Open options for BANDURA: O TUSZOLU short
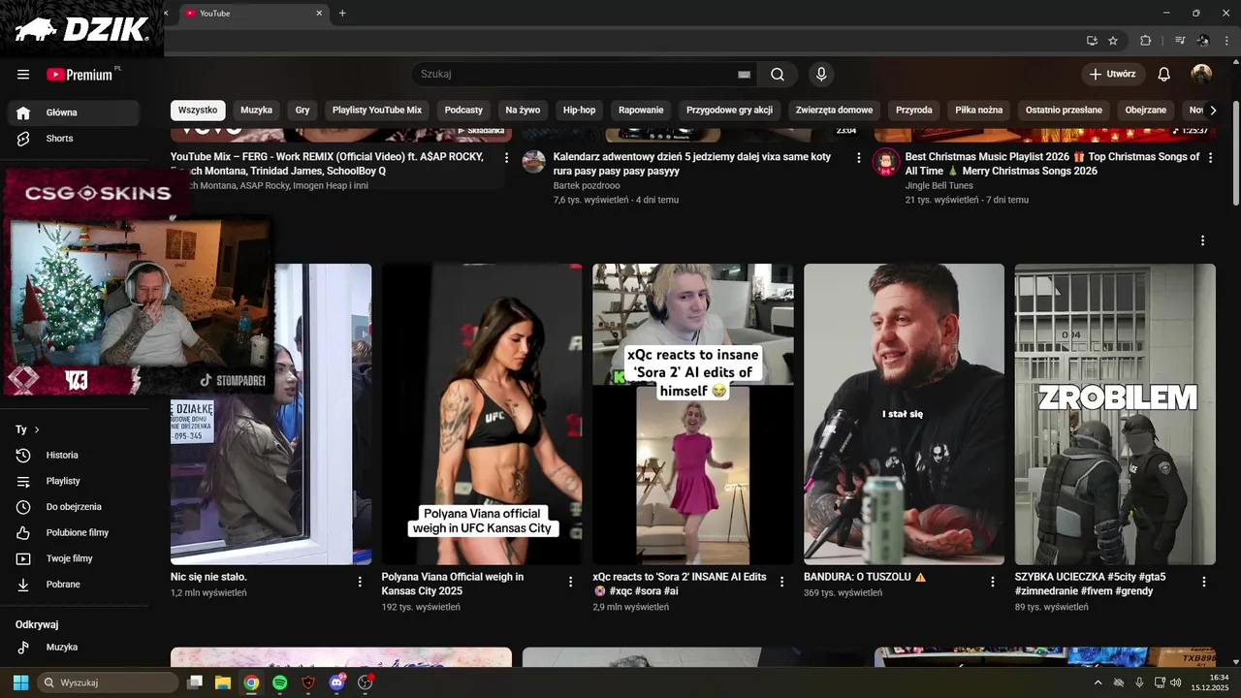 993,582
